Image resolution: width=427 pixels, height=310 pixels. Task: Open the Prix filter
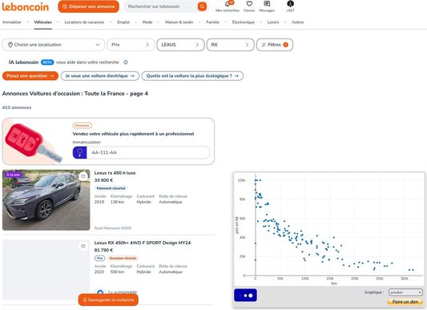tap(131, 45)
